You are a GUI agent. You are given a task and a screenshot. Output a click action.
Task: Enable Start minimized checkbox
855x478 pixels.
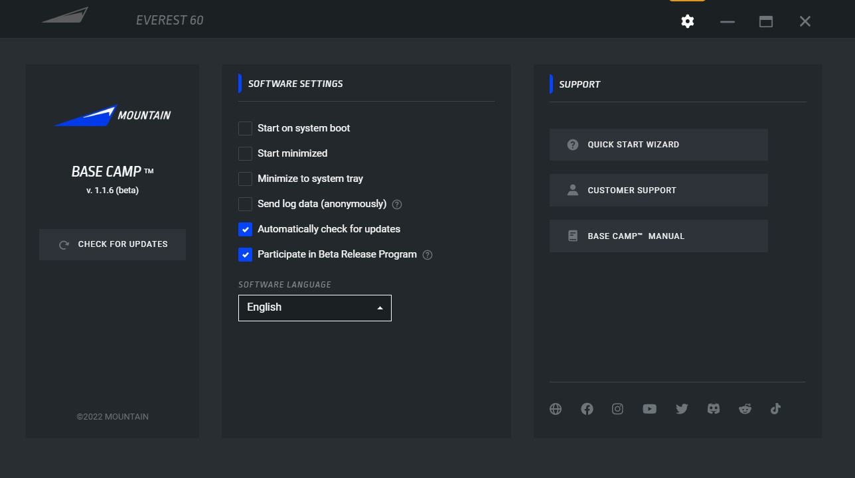coord(246,153)
